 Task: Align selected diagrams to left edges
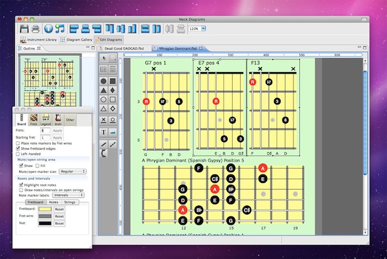coord(74,29)
